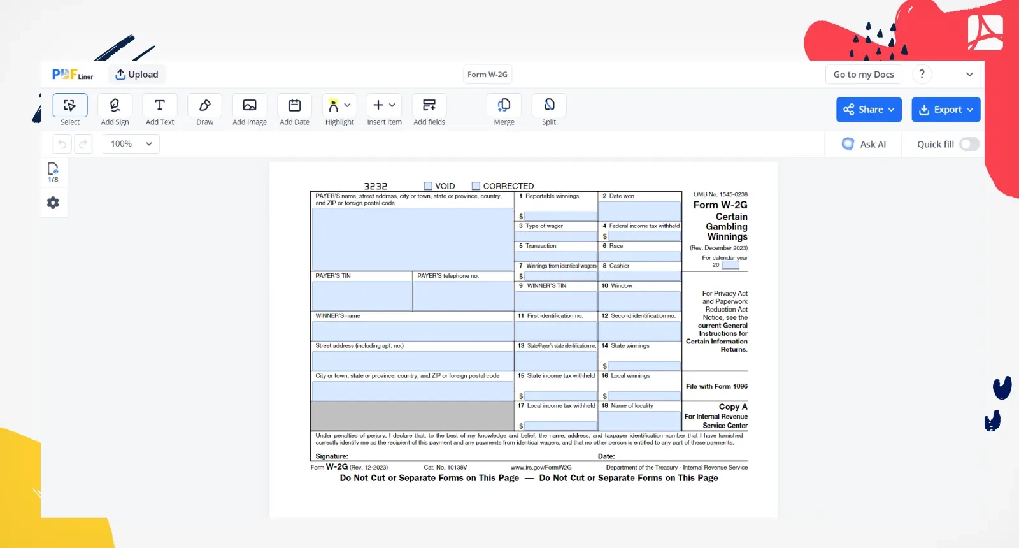The height and width of the screenshot is (548, 1019).
Task: Click the Transaction field box 5
Action: click(556, 256)
